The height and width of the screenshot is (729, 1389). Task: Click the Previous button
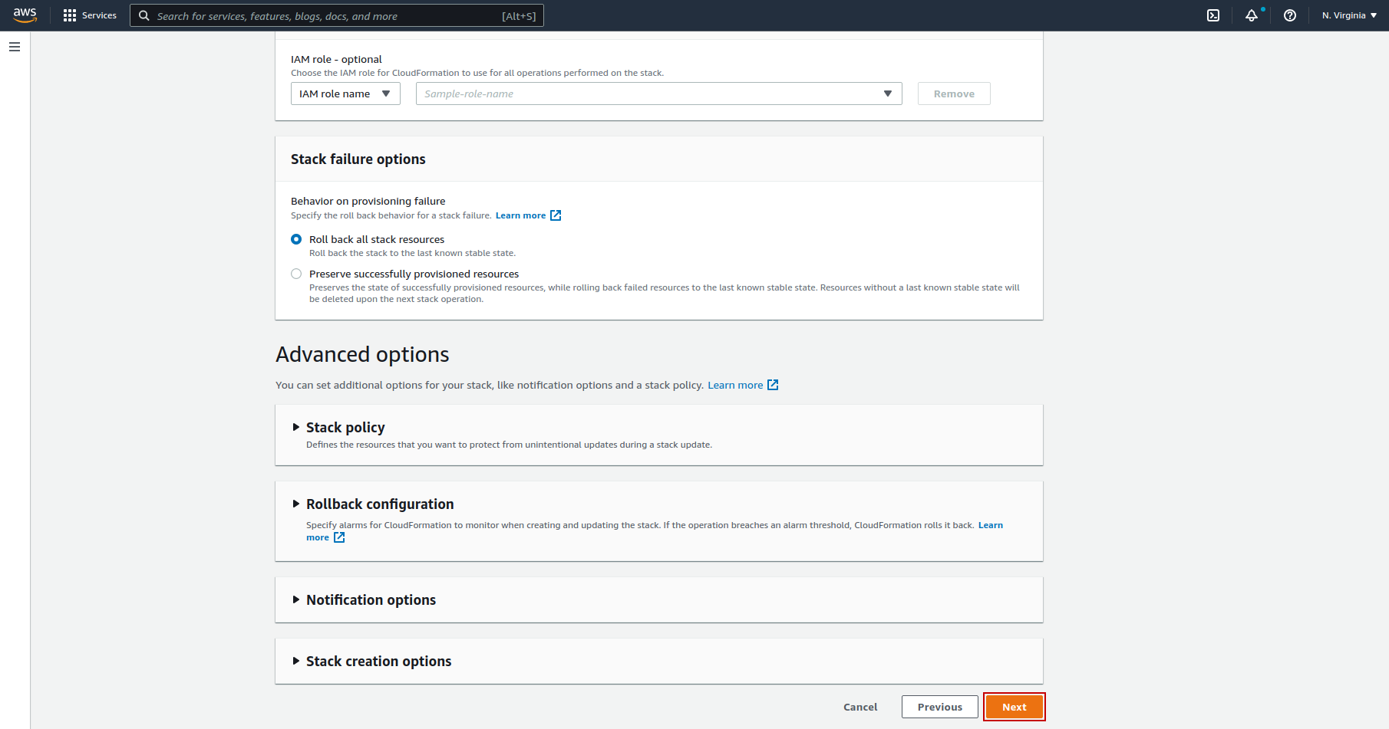tap(940, 707)
